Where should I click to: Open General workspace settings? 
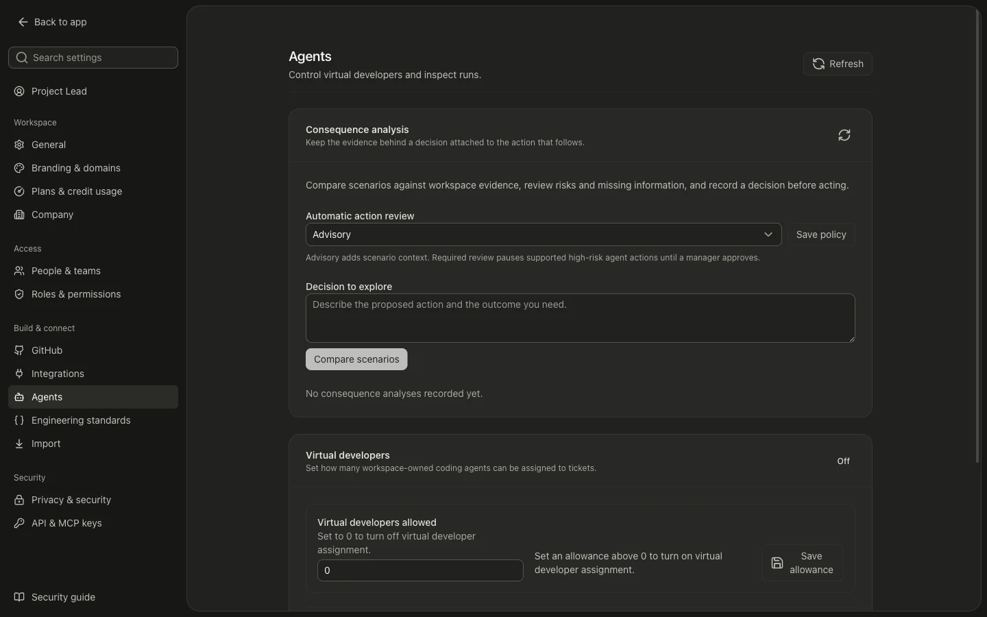[93, 145]
